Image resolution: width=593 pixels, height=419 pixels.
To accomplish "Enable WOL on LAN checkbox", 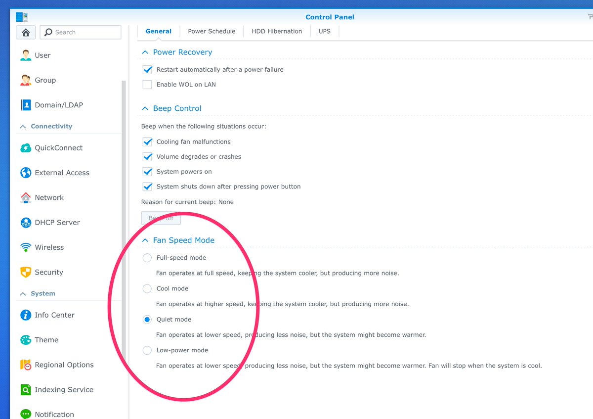I will point(147,85).
